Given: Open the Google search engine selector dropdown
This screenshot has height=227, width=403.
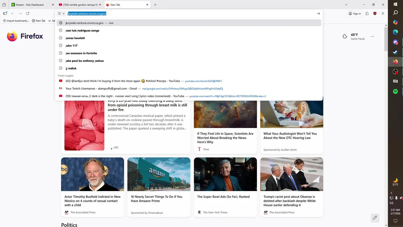Looking at the screenshot, I should [61, 14].
